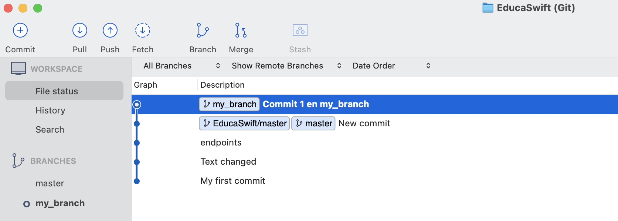Select my_branch in the Branches list
This screenshot has height=221, width=618.
pos(60,203)
